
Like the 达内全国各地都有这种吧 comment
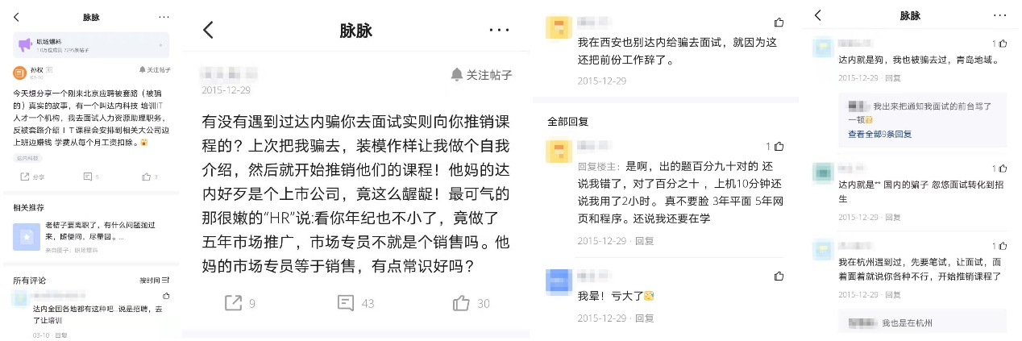(x=166, y=297)
